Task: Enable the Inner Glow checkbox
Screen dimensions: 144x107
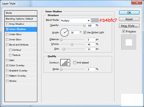Action: pyautogui.click(x=7, y=40)
